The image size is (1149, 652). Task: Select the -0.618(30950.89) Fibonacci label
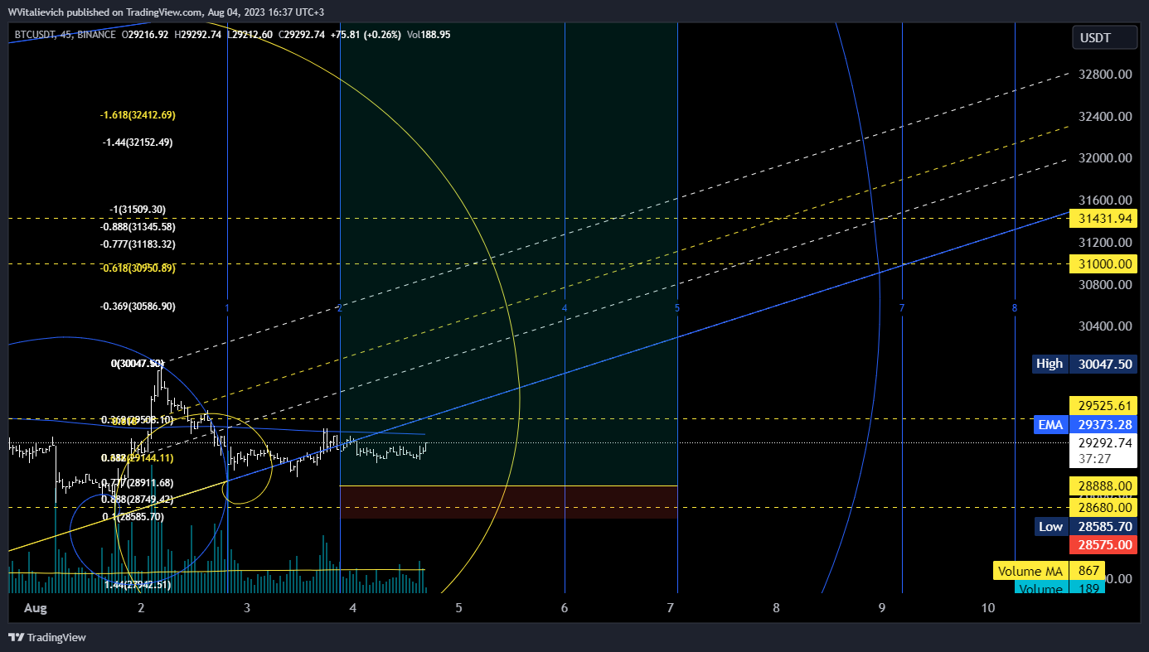click(138, 268)
